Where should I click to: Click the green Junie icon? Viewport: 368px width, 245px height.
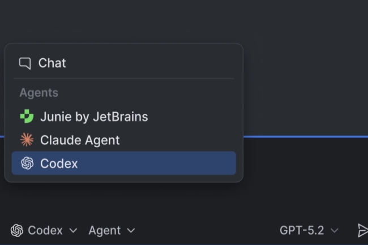[27, 117]
